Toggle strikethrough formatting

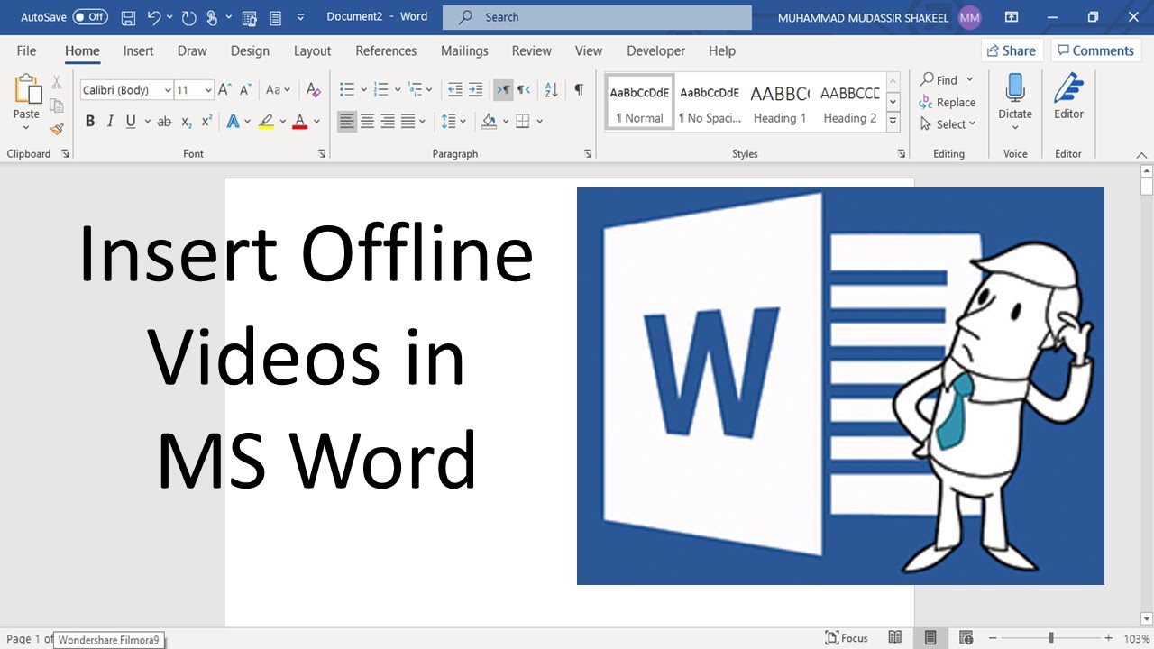pos(164,122)
